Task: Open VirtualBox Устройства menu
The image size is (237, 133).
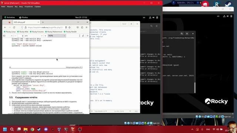Action: coord(29,7)
